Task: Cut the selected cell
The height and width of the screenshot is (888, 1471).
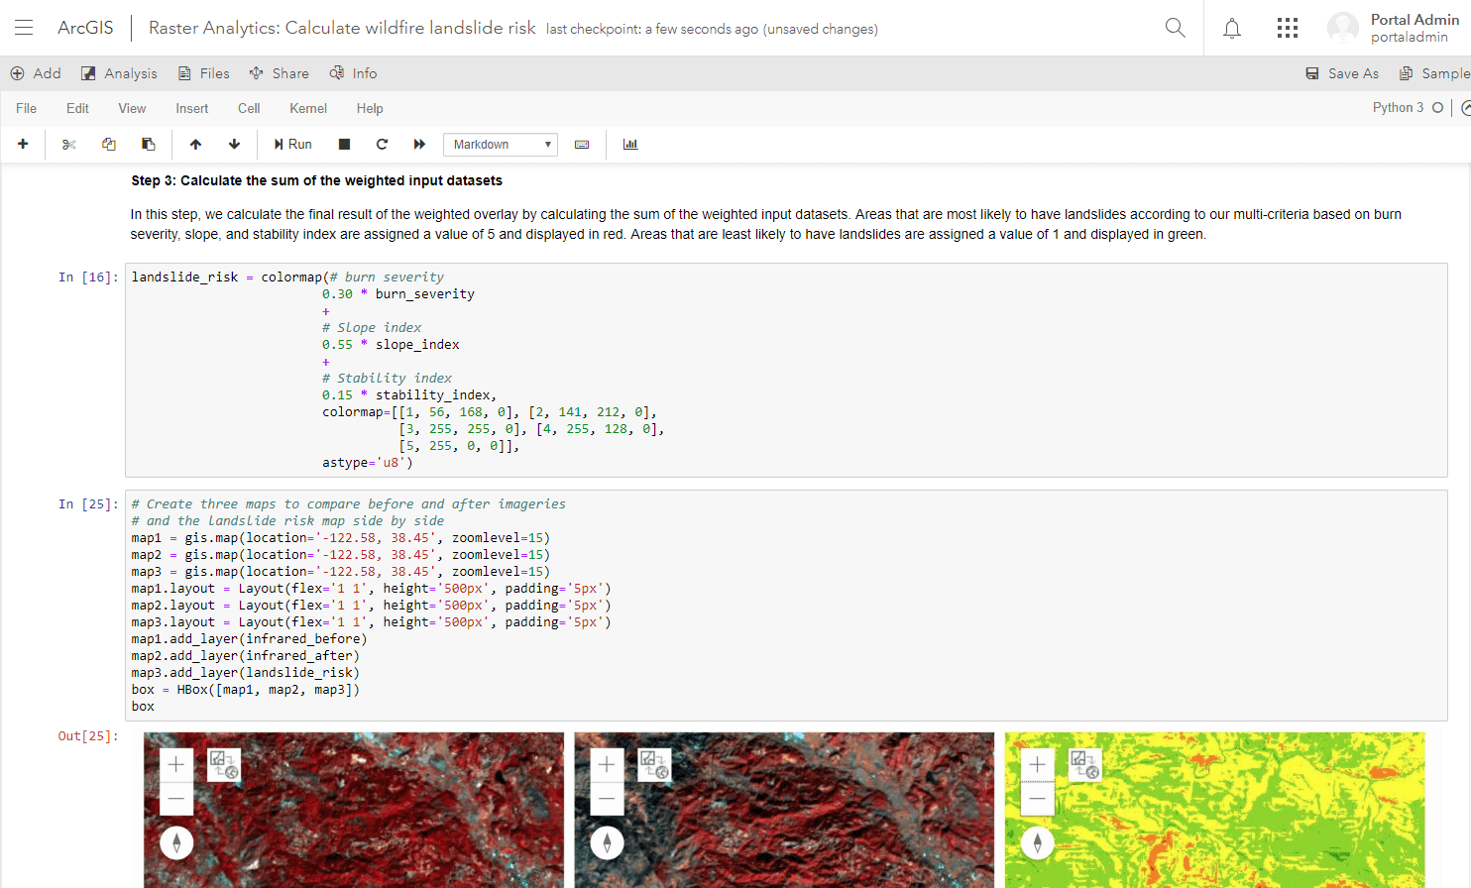Action: click(67, 144)
